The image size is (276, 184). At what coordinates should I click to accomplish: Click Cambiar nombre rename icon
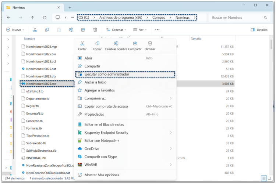click(x=116, y=44)
